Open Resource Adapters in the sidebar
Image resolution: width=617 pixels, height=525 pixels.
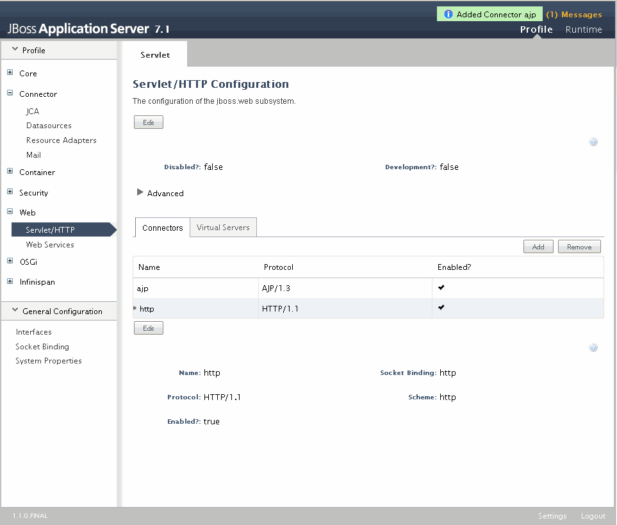point(62,140)
